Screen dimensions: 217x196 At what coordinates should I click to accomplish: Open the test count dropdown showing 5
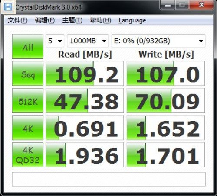[55, 41]
